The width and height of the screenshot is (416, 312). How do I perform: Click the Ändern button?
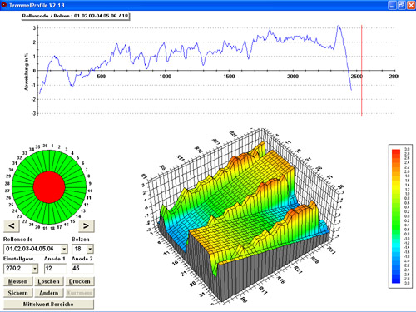(x=49, y=293)
